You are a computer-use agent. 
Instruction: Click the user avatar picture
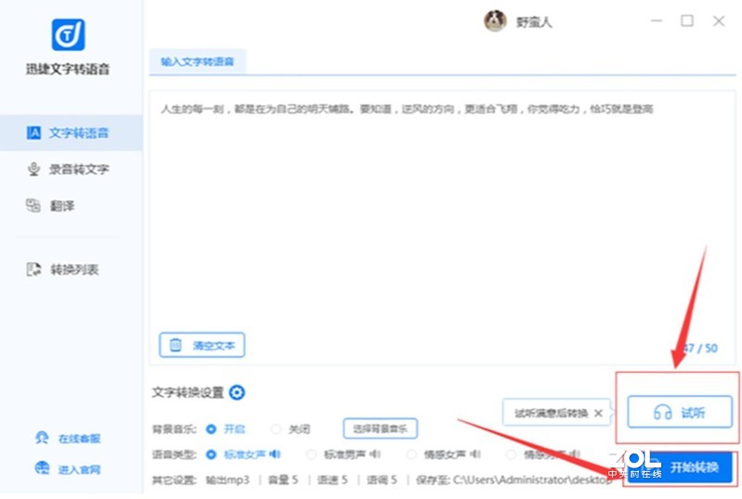click(495, 20)
